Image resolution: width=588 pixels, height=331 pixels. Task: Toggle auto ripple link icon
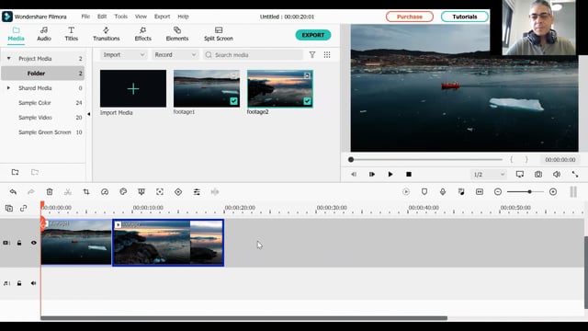pos(24,208)
